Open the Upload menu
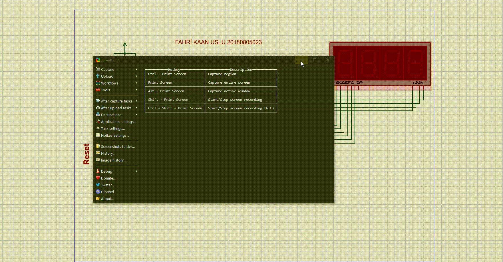Image resolution: width=503 pixels, height=262 pixels. pyautogui.click(x=116, y=76)
